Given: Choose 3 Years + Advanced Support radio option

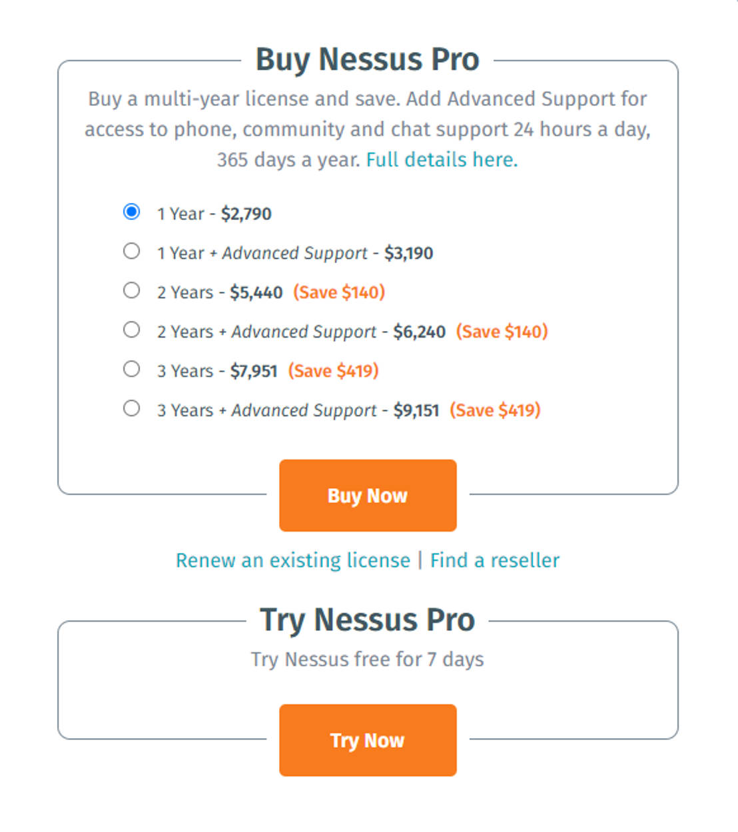Looking at the screenshot, I should (x=132, y=408).
